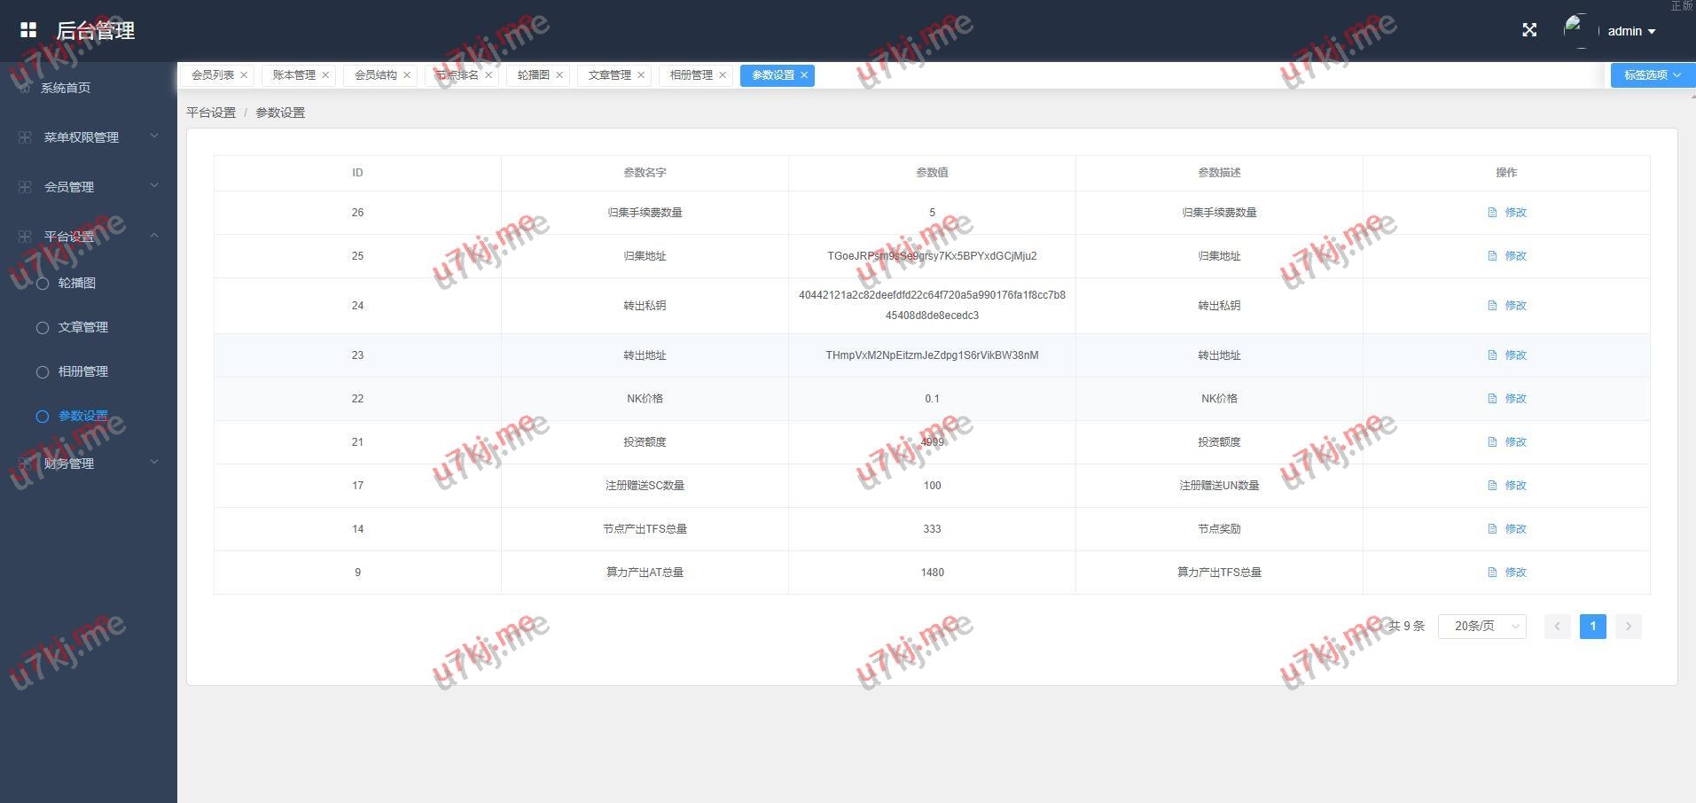Click the edit icon for NK价格 row

[x=1492, y=399]
